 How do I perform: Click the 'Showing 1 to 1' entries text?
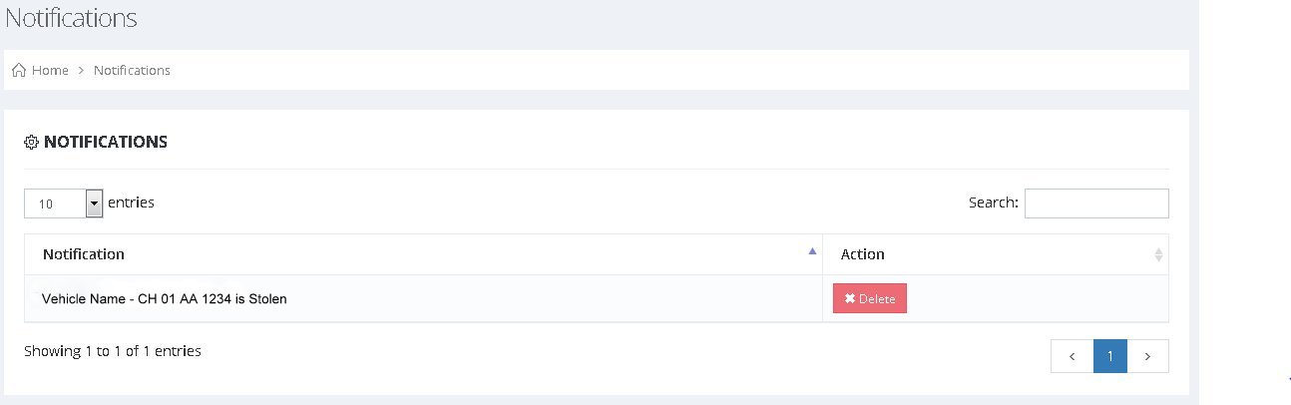click(x=113, y=351)
